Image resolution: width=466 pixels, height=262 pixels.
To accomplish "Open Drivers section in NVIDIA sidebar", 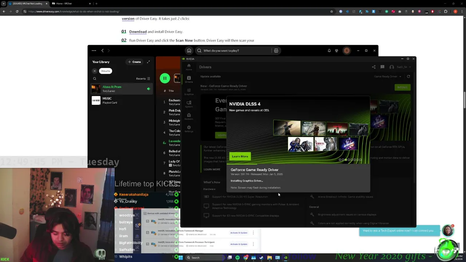I will click(x=189, y=79).
